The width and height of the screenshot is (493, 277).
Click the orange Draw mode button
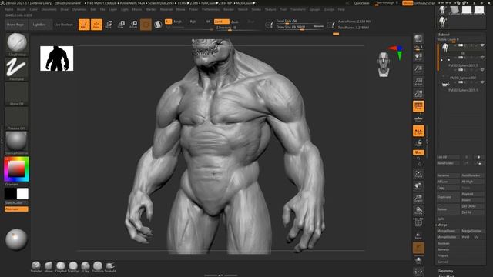point(96,25)
